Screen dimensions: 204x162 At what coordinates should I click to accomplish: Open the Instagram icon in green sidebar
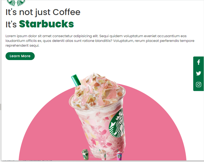[198, 85]
